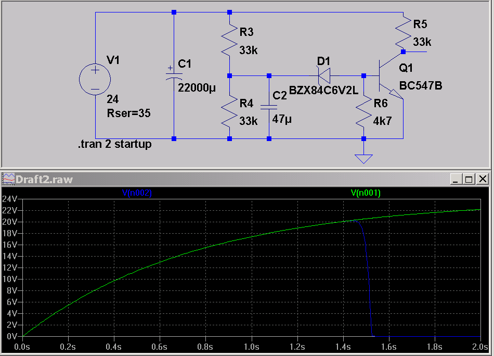Click the C1 reference designator
Screen dimensions: 494x356
coord(185,64)
